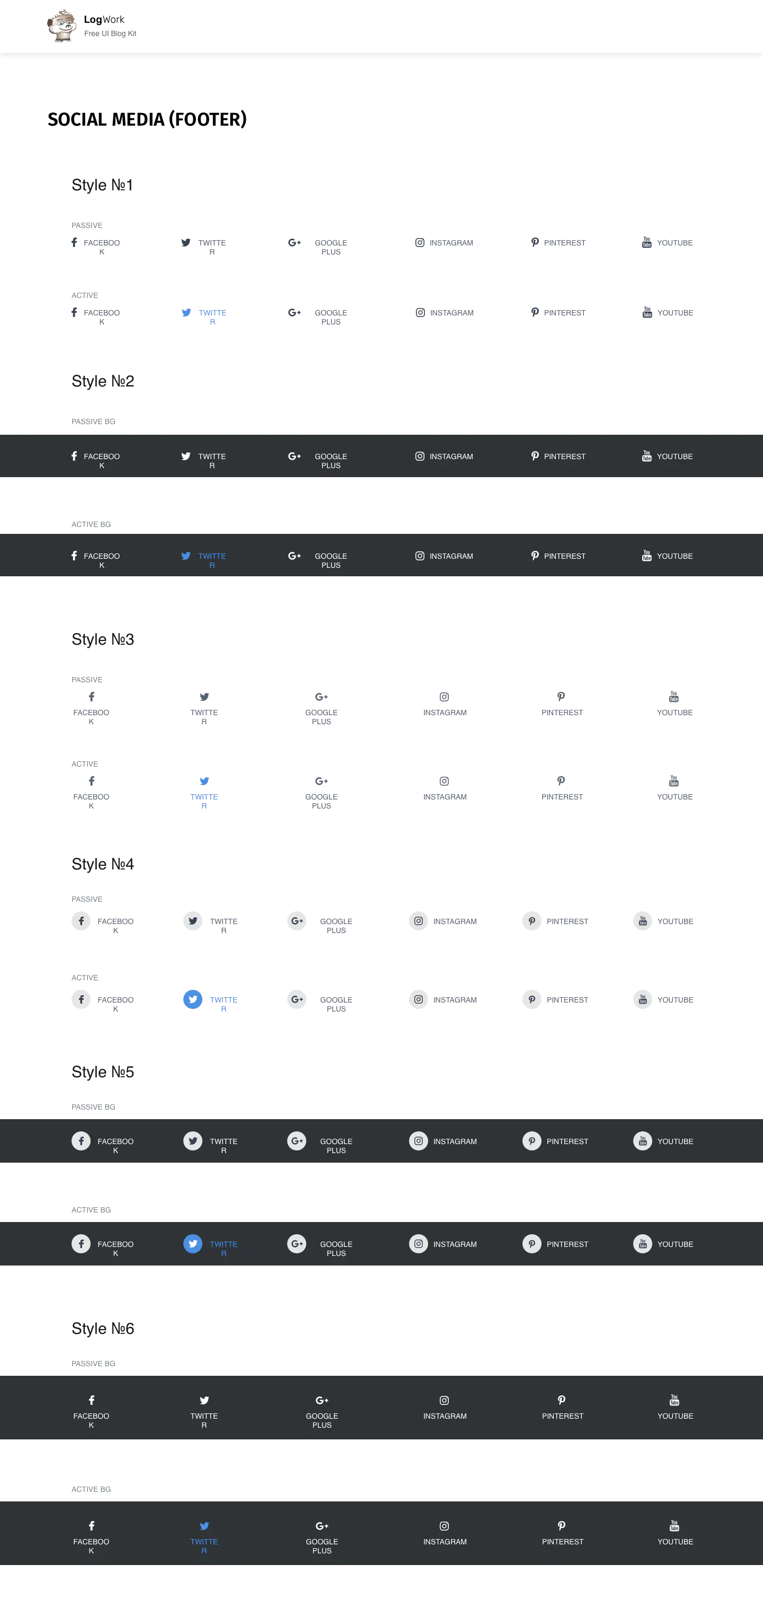Image resolution: width=763 pixels, height=1617 pixels.
Task: Click circular Twitter icon in Style №4 passive row
Action: 193,921
